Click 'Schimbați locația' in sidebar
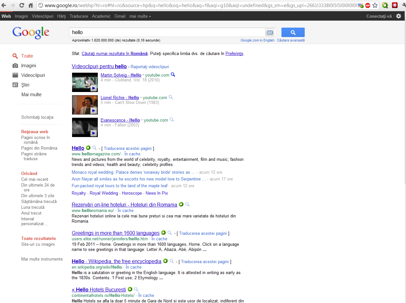 pyautogui.click(x=37, y=117)
